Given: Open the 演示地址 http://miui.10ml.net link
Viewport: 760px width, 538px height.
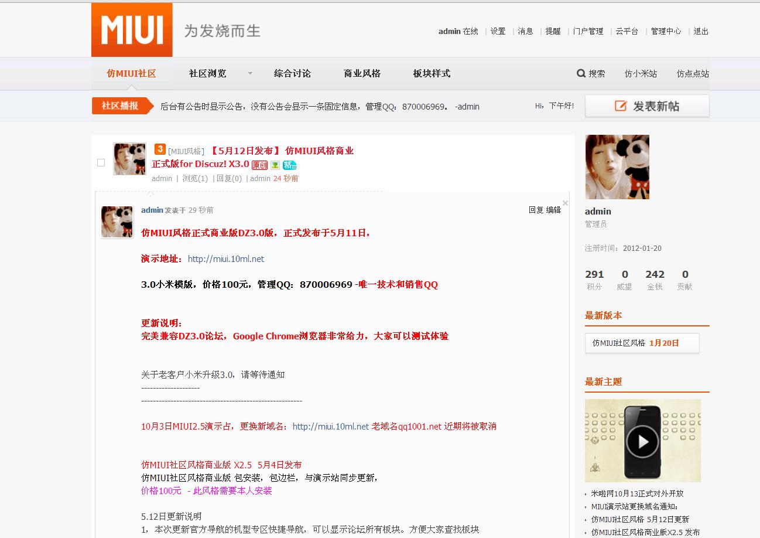Looking at the screenshot, I should pyautogui.click(x=225, y=258).
